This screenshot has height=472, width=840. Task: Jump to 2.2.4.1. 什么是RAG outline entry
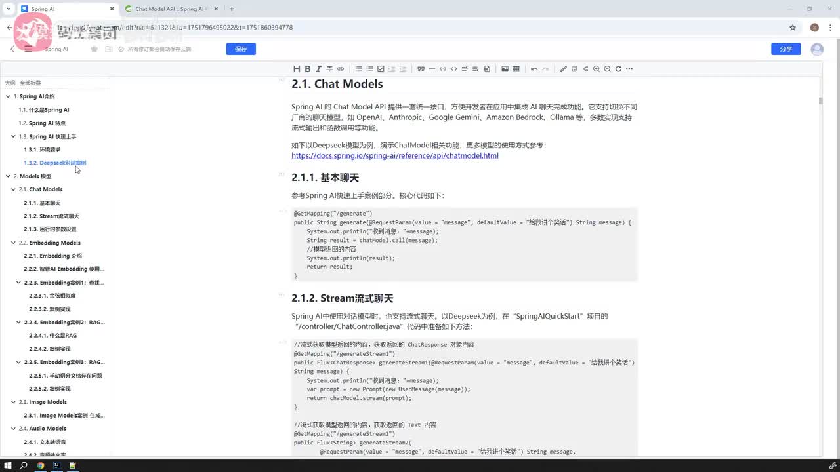point(53,336)
